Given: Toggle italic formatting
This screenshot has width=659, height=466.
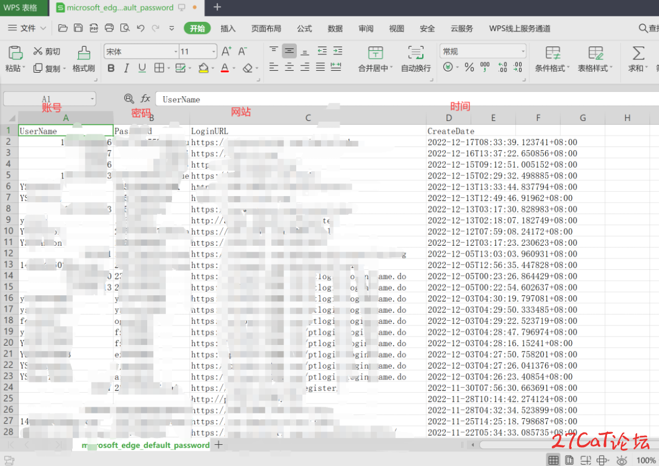Looking at the screenshot, I should [126, 68].
